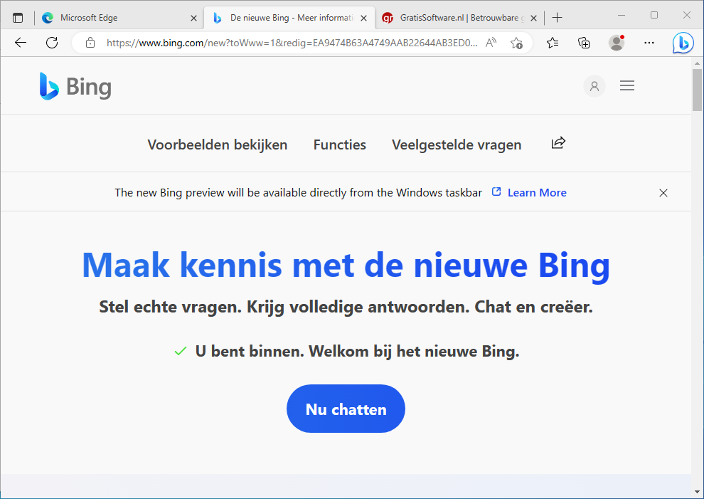Refresh the current page

(52, 43)
